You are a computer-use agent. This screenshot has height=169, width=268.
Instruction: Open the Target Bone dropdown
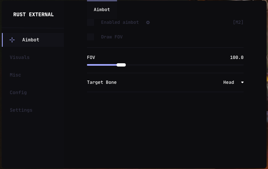pos(233,82)
